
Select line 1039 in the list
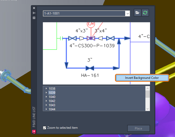click(52, 93)
